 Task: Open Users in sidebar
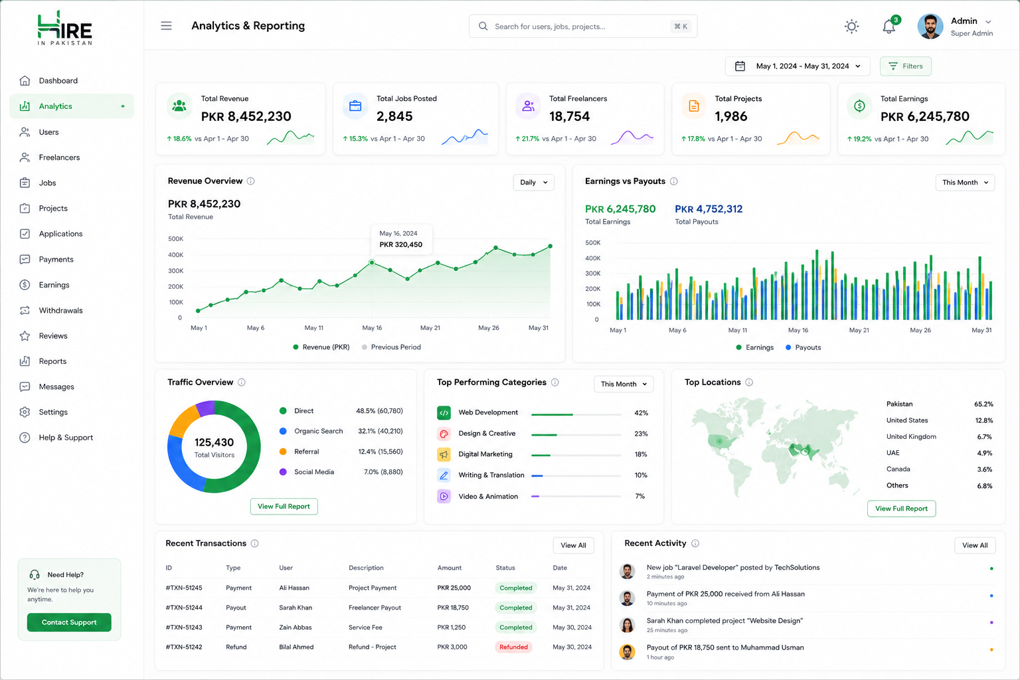[x=72, y=132]
